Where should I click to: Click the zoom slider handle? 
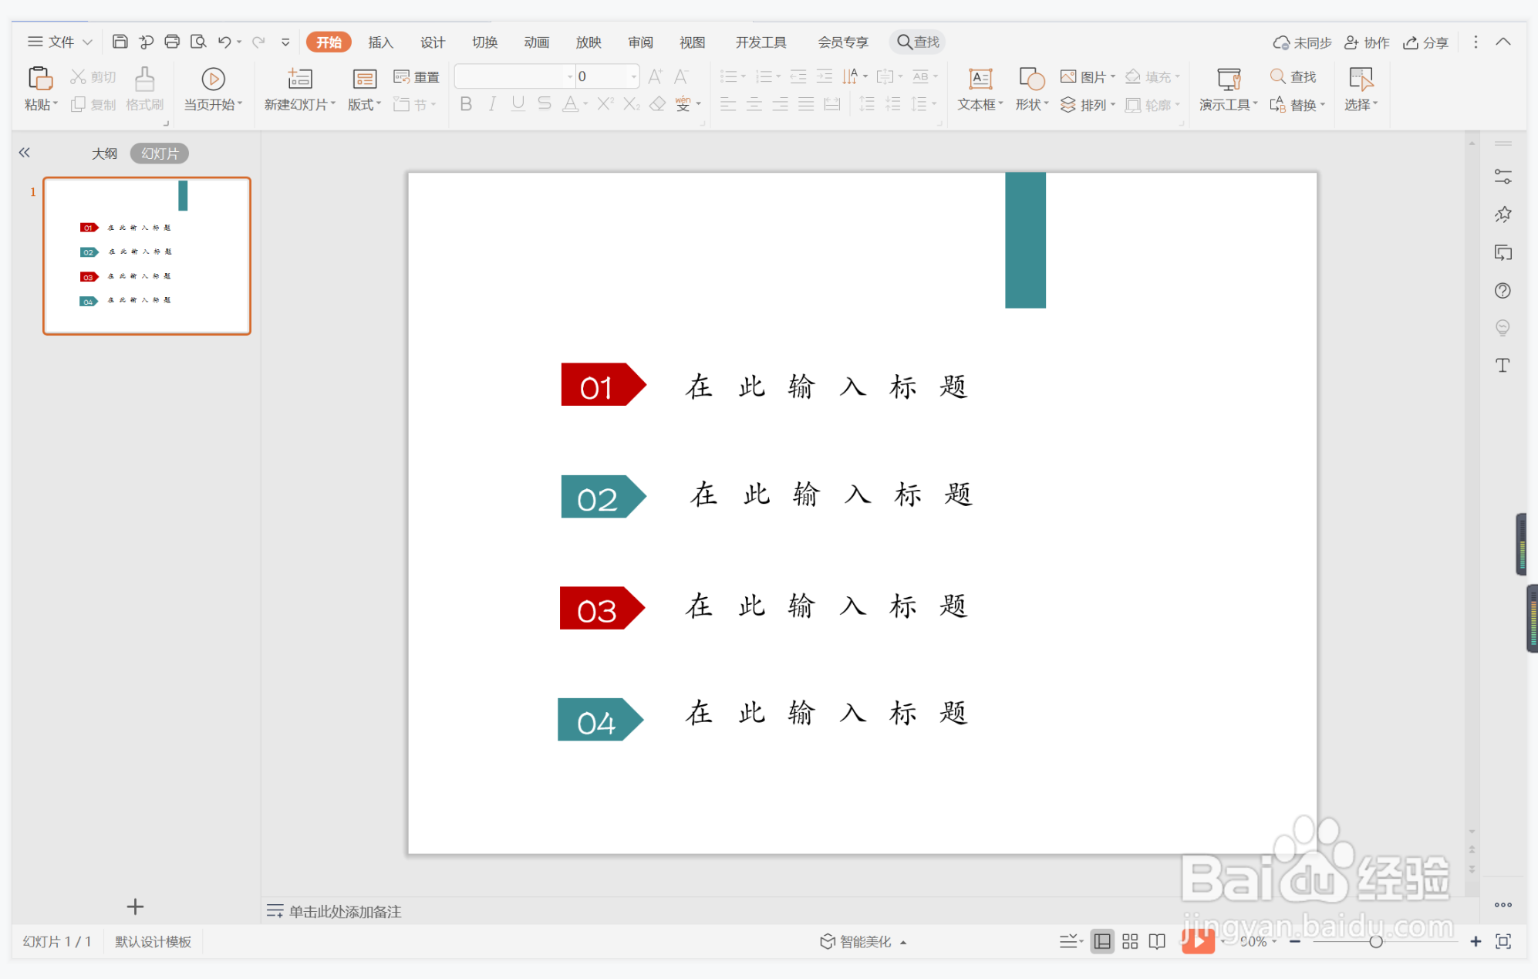coord(1375,941)
